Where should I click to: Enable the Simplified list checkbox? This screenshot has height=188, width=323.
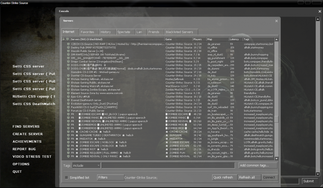coord(67,178)
